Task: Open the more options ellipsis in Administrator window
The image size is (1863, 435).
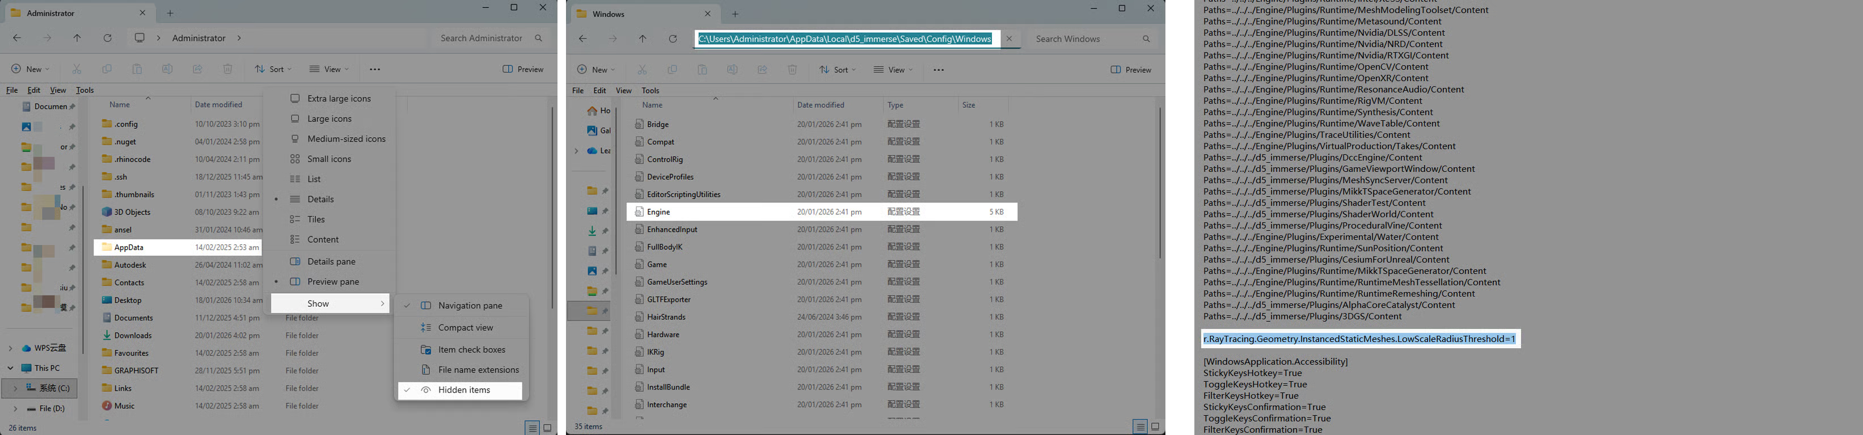Action: 375,70
